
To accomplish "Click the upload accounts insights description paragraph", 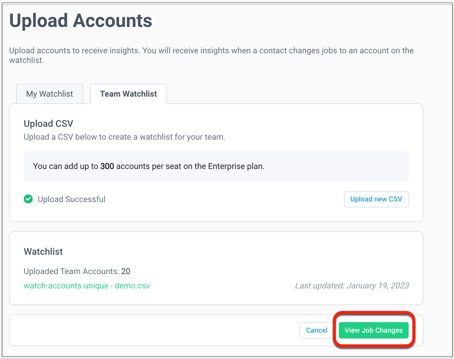I will click(x=211, y=55).
